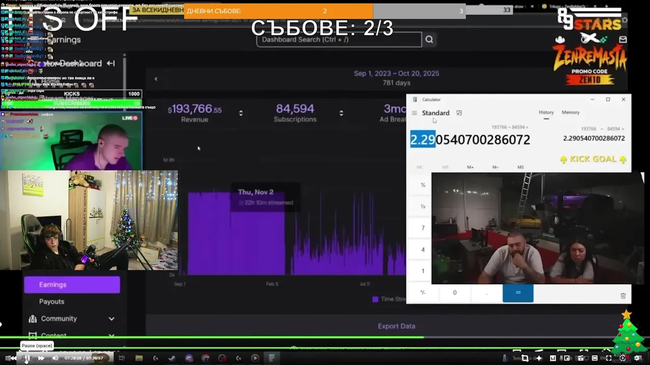Click Calculator 1/x reciprocal key

coord(422,207)
